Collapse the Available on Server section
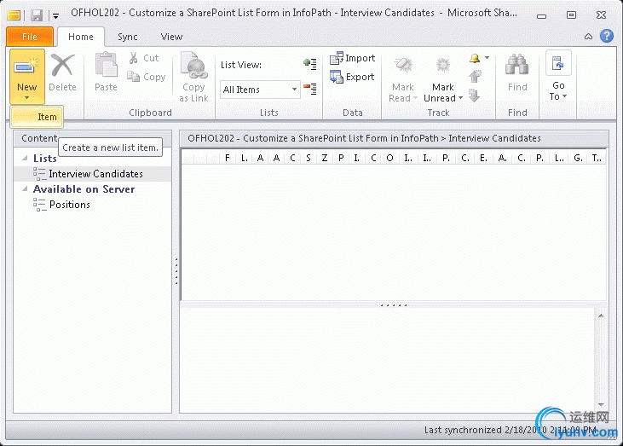Screen dimensions: 623x446 click(25, 189)
